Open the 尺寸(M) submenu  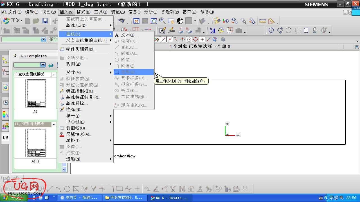tap(85, 73)
